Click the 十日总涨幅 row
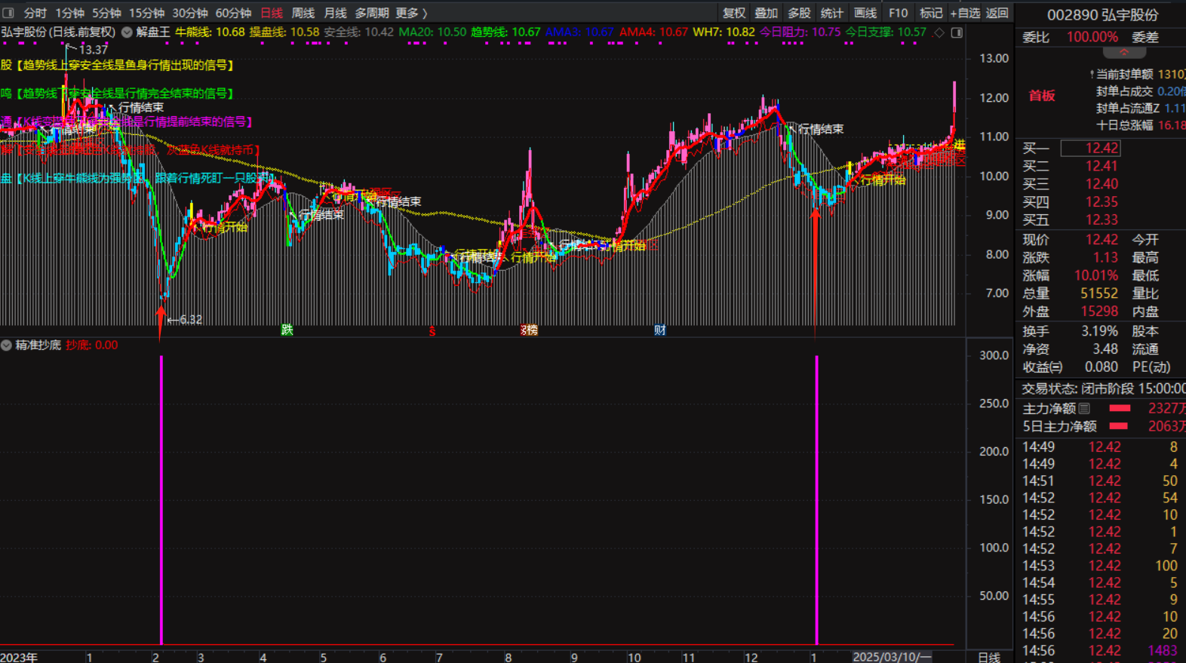This screenshot has width=1186, height=663. tap(1141, 125)
